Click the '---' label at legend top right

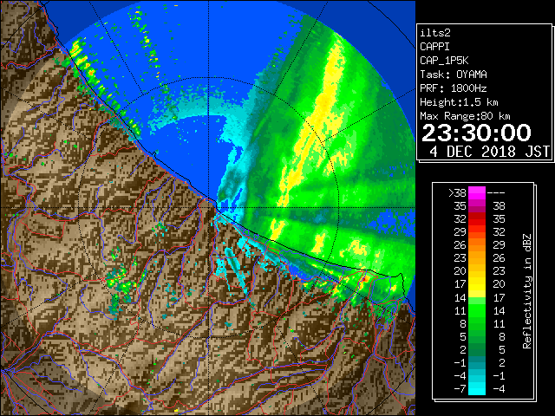click(x=496, y=192)
